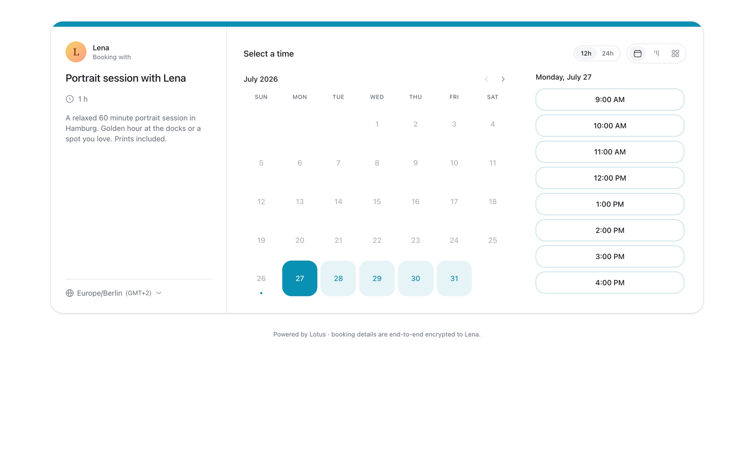Screen dimensions: 754x471
Task: Click disabled date 7
Action: [338, 163]
